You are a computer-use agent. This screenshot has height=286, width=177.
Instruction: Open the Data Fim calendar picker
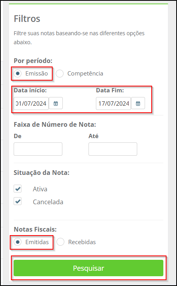pyautogui.click(x=138, y=103)
